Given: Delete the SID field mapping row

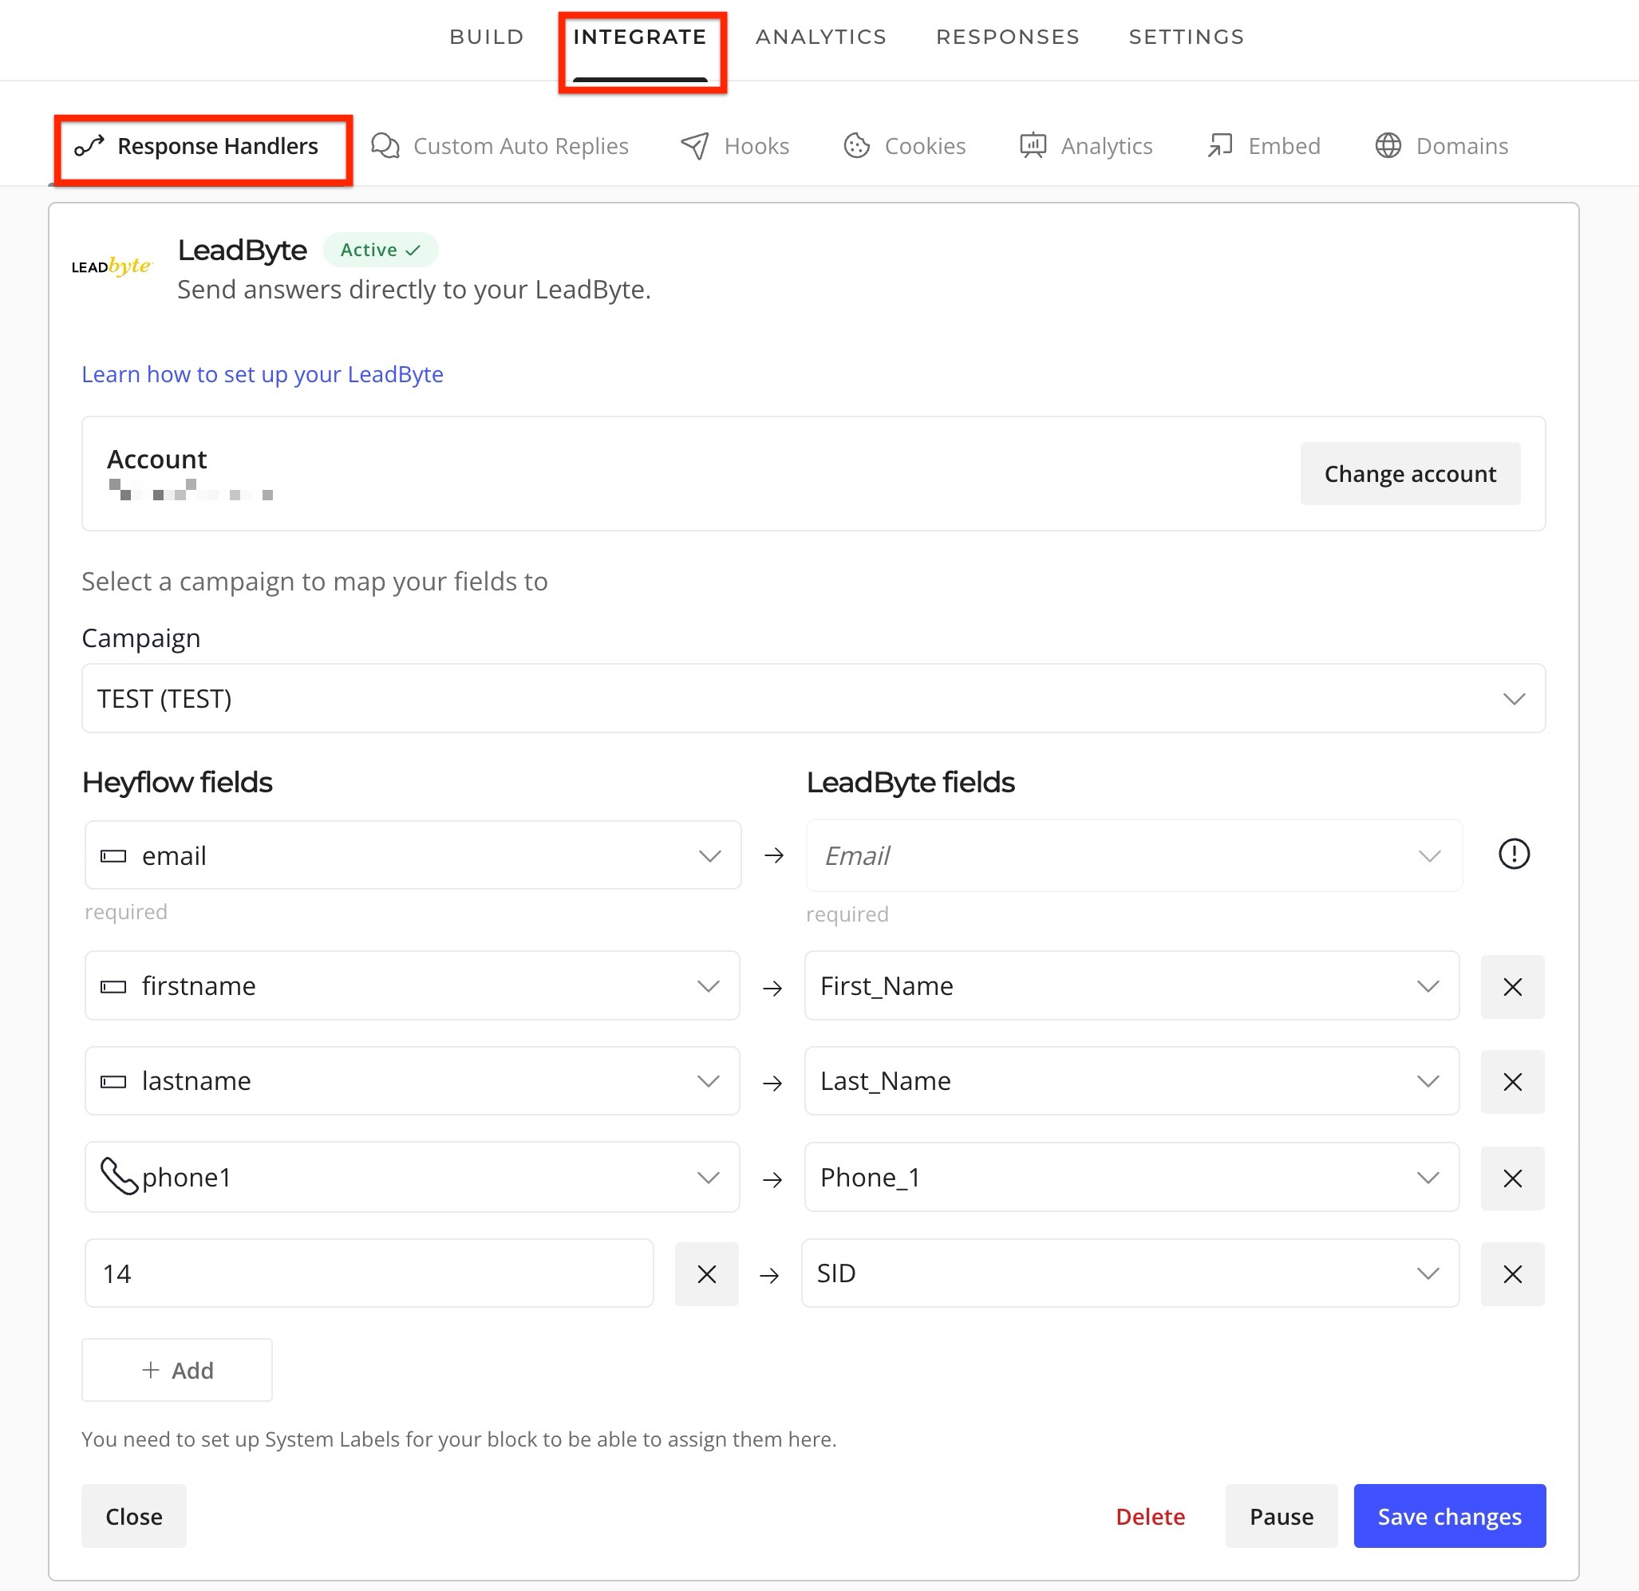Looking at the screenshot, I should pos(1513,1274).
